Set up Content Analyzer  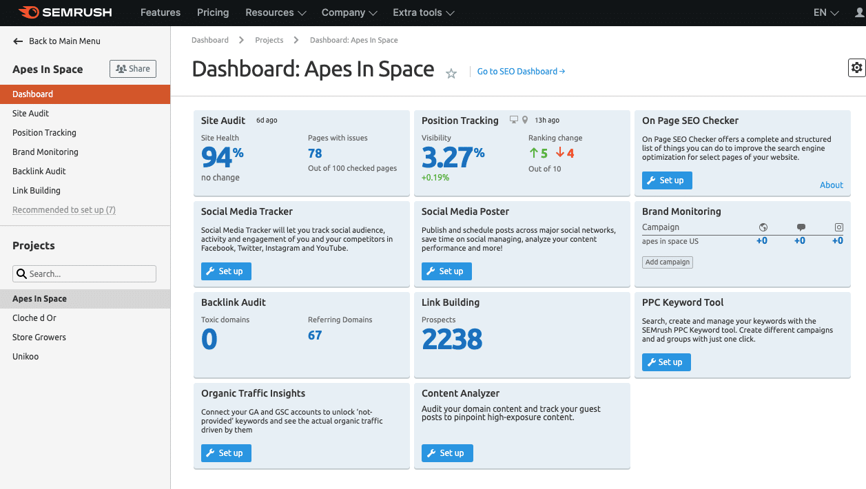tap(447, 453)
